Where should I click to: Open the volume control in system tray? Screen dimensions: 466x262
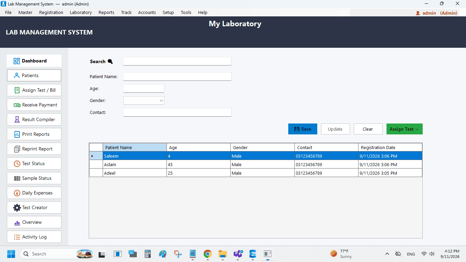(x=432, y=254)
